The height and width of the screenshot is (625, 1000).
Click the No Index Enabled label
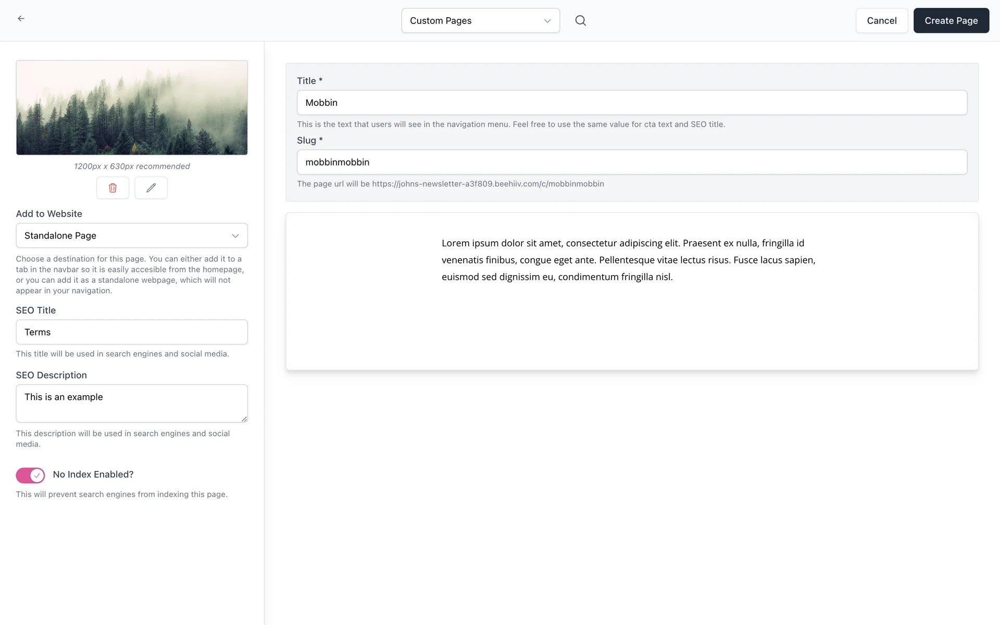coord(93,474)
